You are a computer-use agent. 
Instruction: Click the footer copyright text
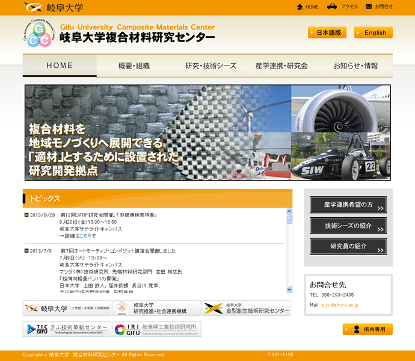(93, 354)
